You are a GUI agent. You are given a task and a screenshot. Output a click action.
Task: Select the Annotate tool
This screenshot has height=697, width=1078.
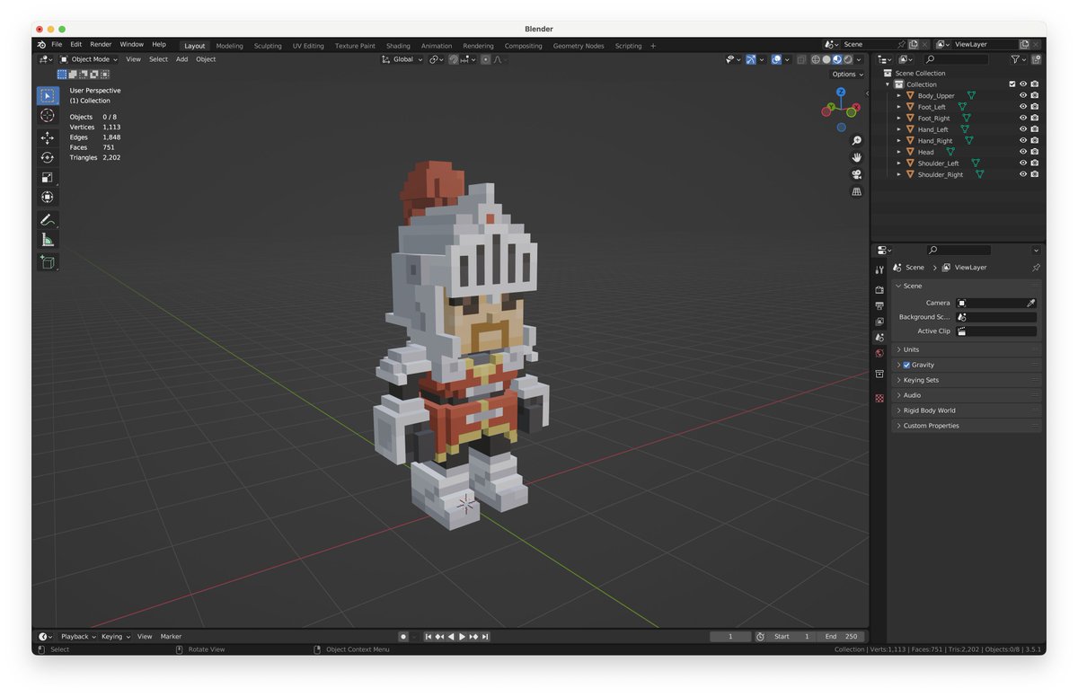48,217
